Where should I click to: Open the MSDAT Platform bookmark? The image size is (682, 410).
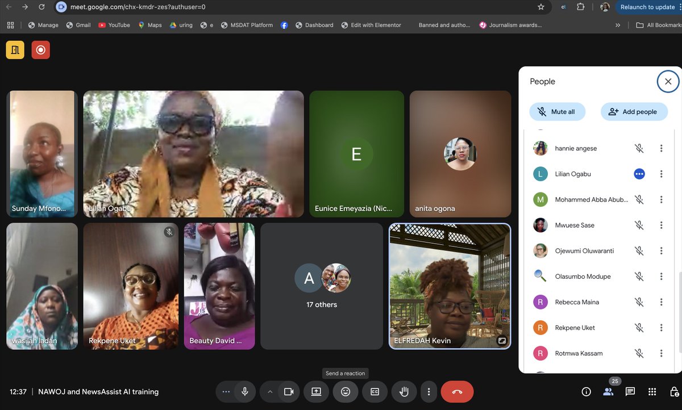[247, 25]
